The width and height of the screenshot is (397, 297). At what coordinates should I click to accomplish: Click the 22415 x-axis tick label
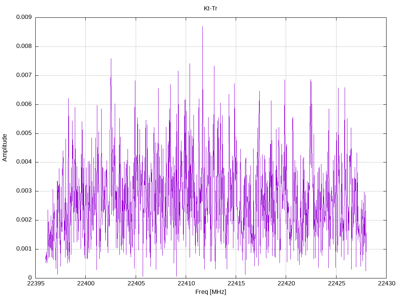pos(236,283)
